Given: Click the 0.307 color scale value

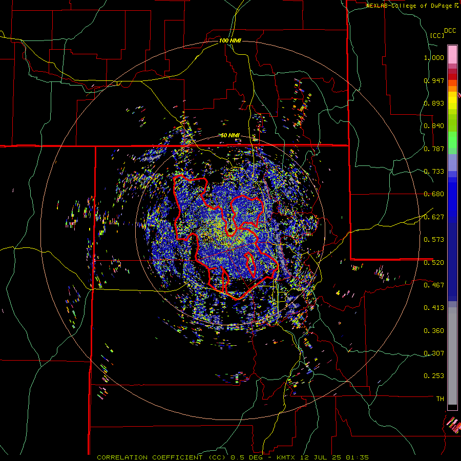Looking at the screenshot, I should tap(434, 353).
